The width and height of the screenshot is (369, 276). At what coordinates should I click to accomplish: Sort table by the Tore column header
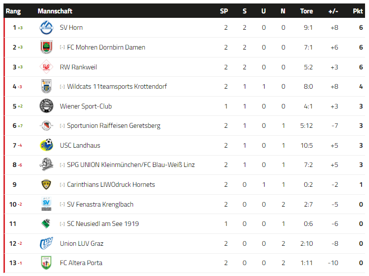[x=306, y=11]
